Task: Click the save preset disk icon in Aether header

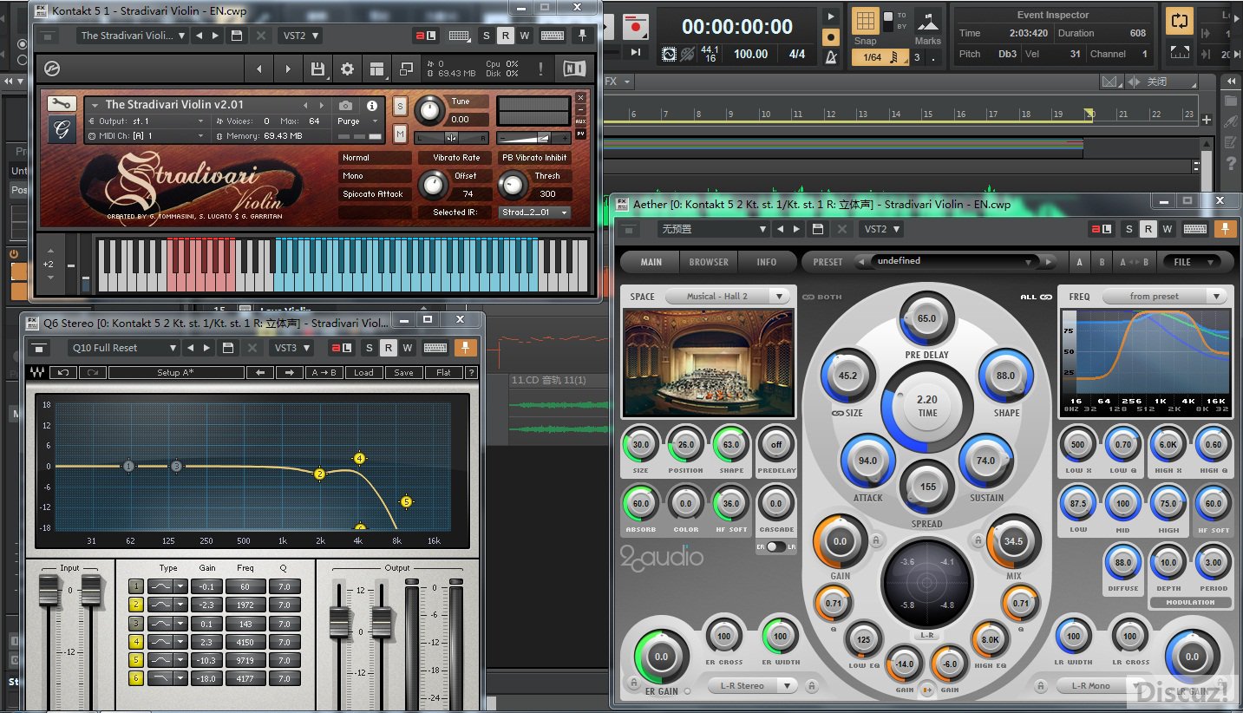Action: point(817,229)
